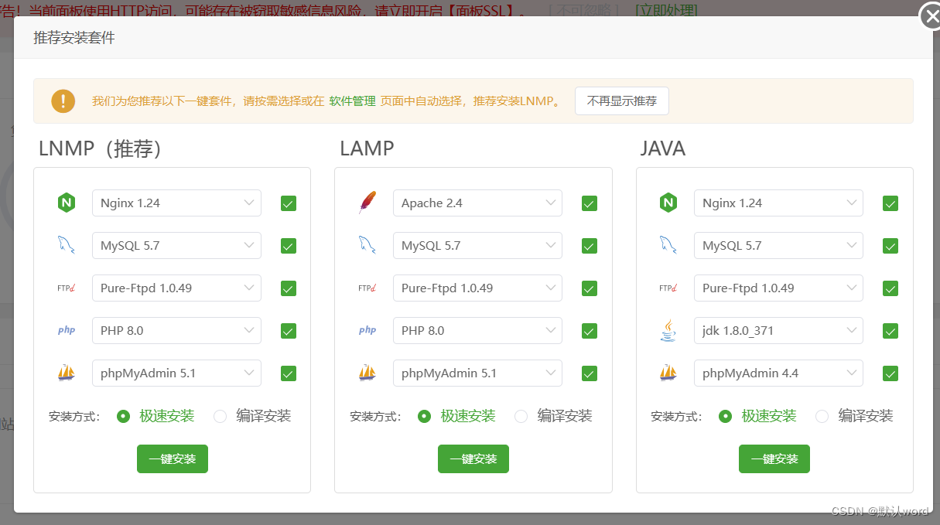Click the 立即处理 link in the warning banner
940x525 pixels.
(x=666, y=9)
